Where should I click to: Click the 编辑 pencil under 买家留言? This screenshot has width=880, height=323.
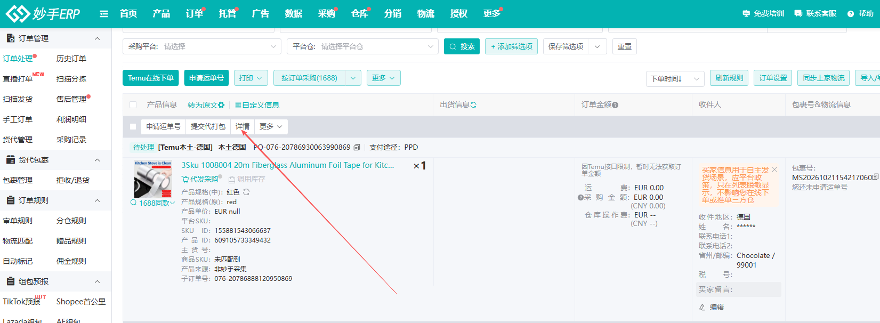[712, 307]
